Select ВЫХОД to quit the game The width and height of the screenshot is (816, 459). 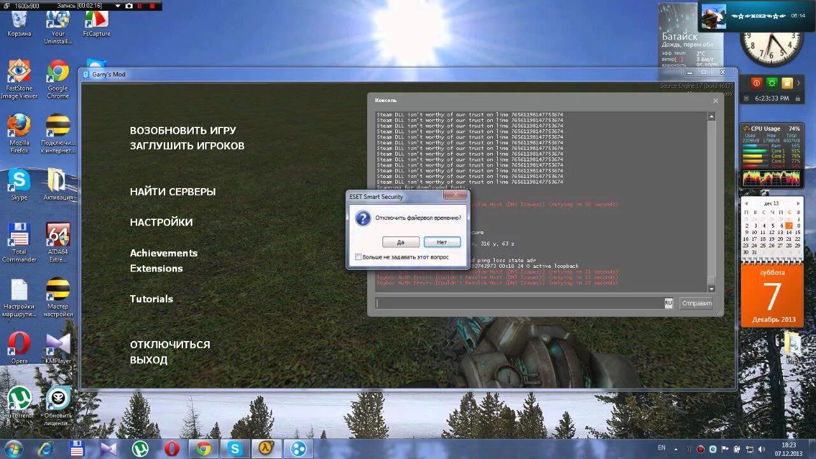[149, 360]
